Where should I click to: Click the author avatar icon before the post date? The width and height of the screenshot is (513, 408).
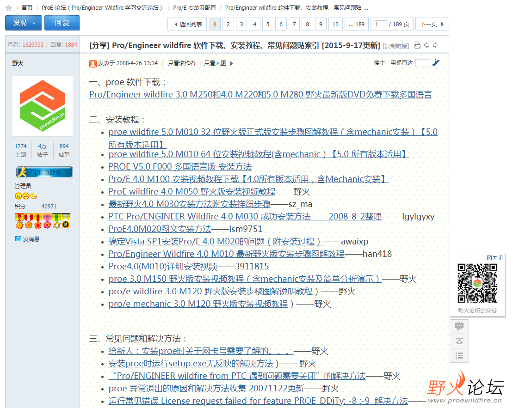pyautogui.click(x=93, y=63)
